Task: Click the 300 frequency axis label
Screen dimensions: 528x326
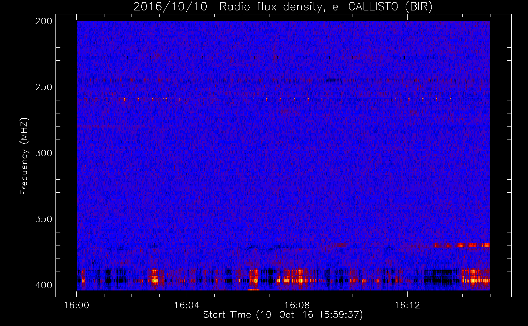Action: [x=43, y=153]
